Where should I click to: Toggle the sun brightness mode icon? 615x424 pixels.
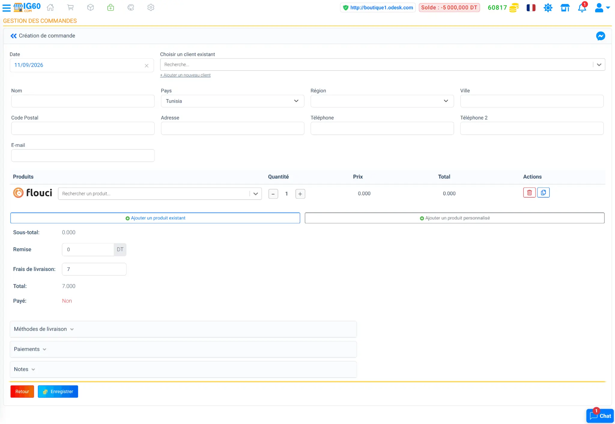pyautogui.click(x=548, y=8)
